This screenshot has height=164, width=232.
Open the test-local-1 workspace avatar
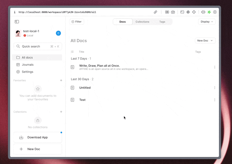tap(18, 33)
